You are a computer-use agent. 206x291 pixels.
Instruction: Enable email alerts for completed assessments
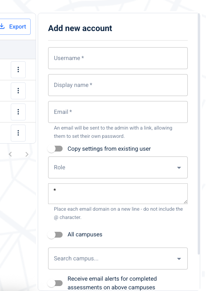coord(55,283)
